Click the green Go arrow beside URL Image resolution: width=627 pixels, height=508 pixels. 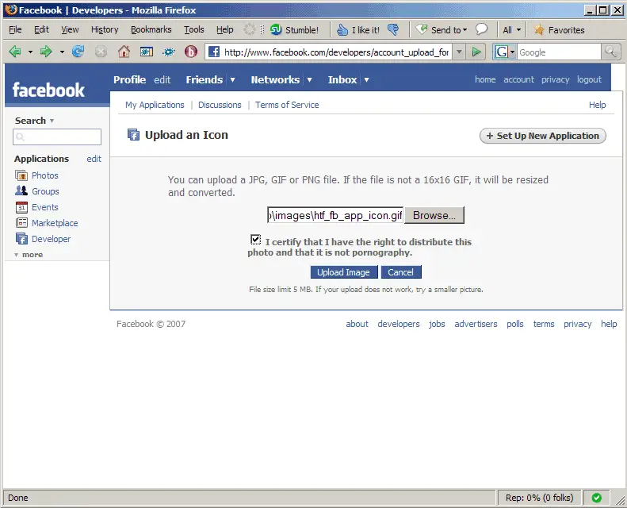coord(476,52)
